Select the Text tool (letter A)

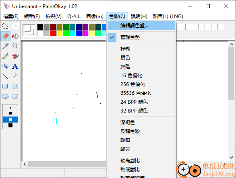click(15, 66)
